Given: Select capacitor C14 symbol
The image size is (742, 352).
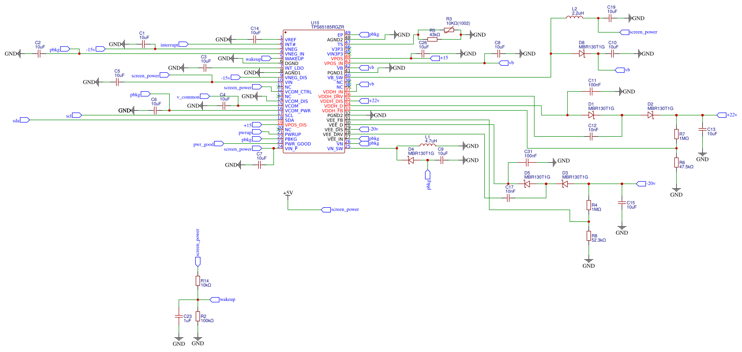Looking at the screenshot, I should point(255,40).
